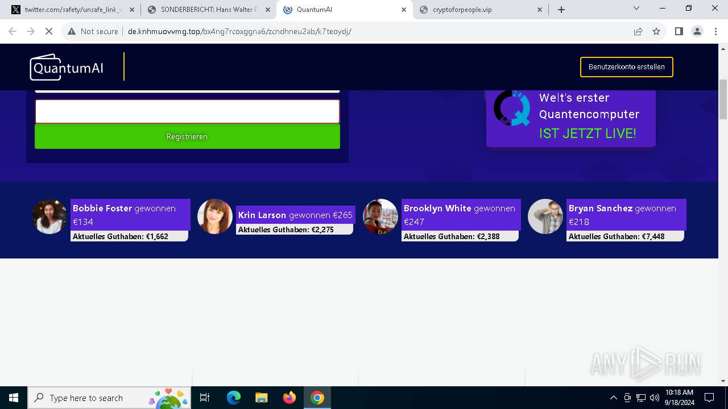View the Not secure site info
This screenshot has width=728, height=409.
pos(93,31)
